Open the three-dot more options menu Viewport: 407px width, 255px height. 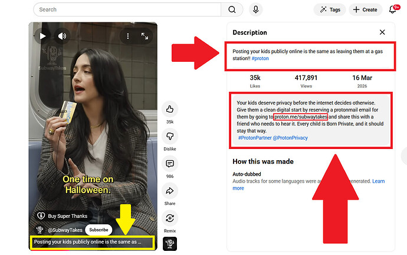[127, 36]
